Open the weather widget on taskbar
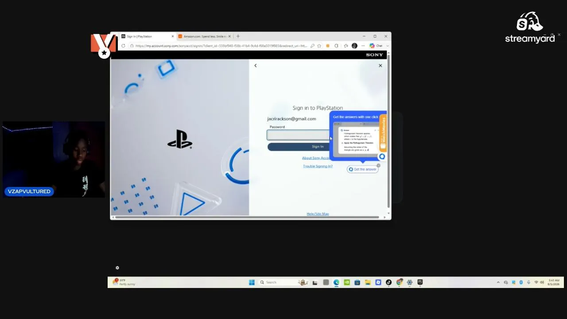The width and height of the screenshot is (567, 319). tap(124, 282)
